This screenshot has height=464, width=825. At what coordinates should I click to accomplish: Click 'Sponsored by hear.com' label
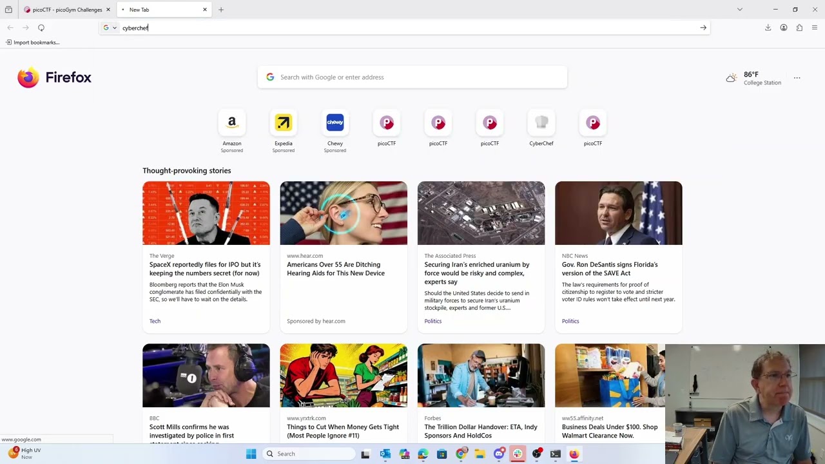click(316, 321)
